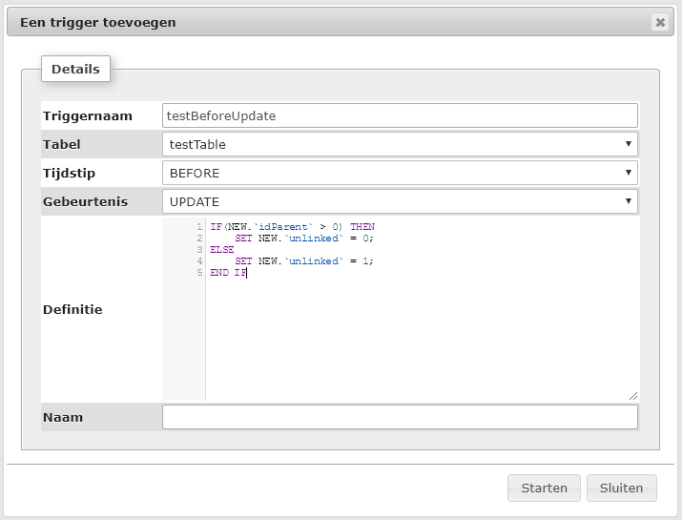The image size is (682, 520).
Task: Click the Tijdstip label
Action: (69, 174)
